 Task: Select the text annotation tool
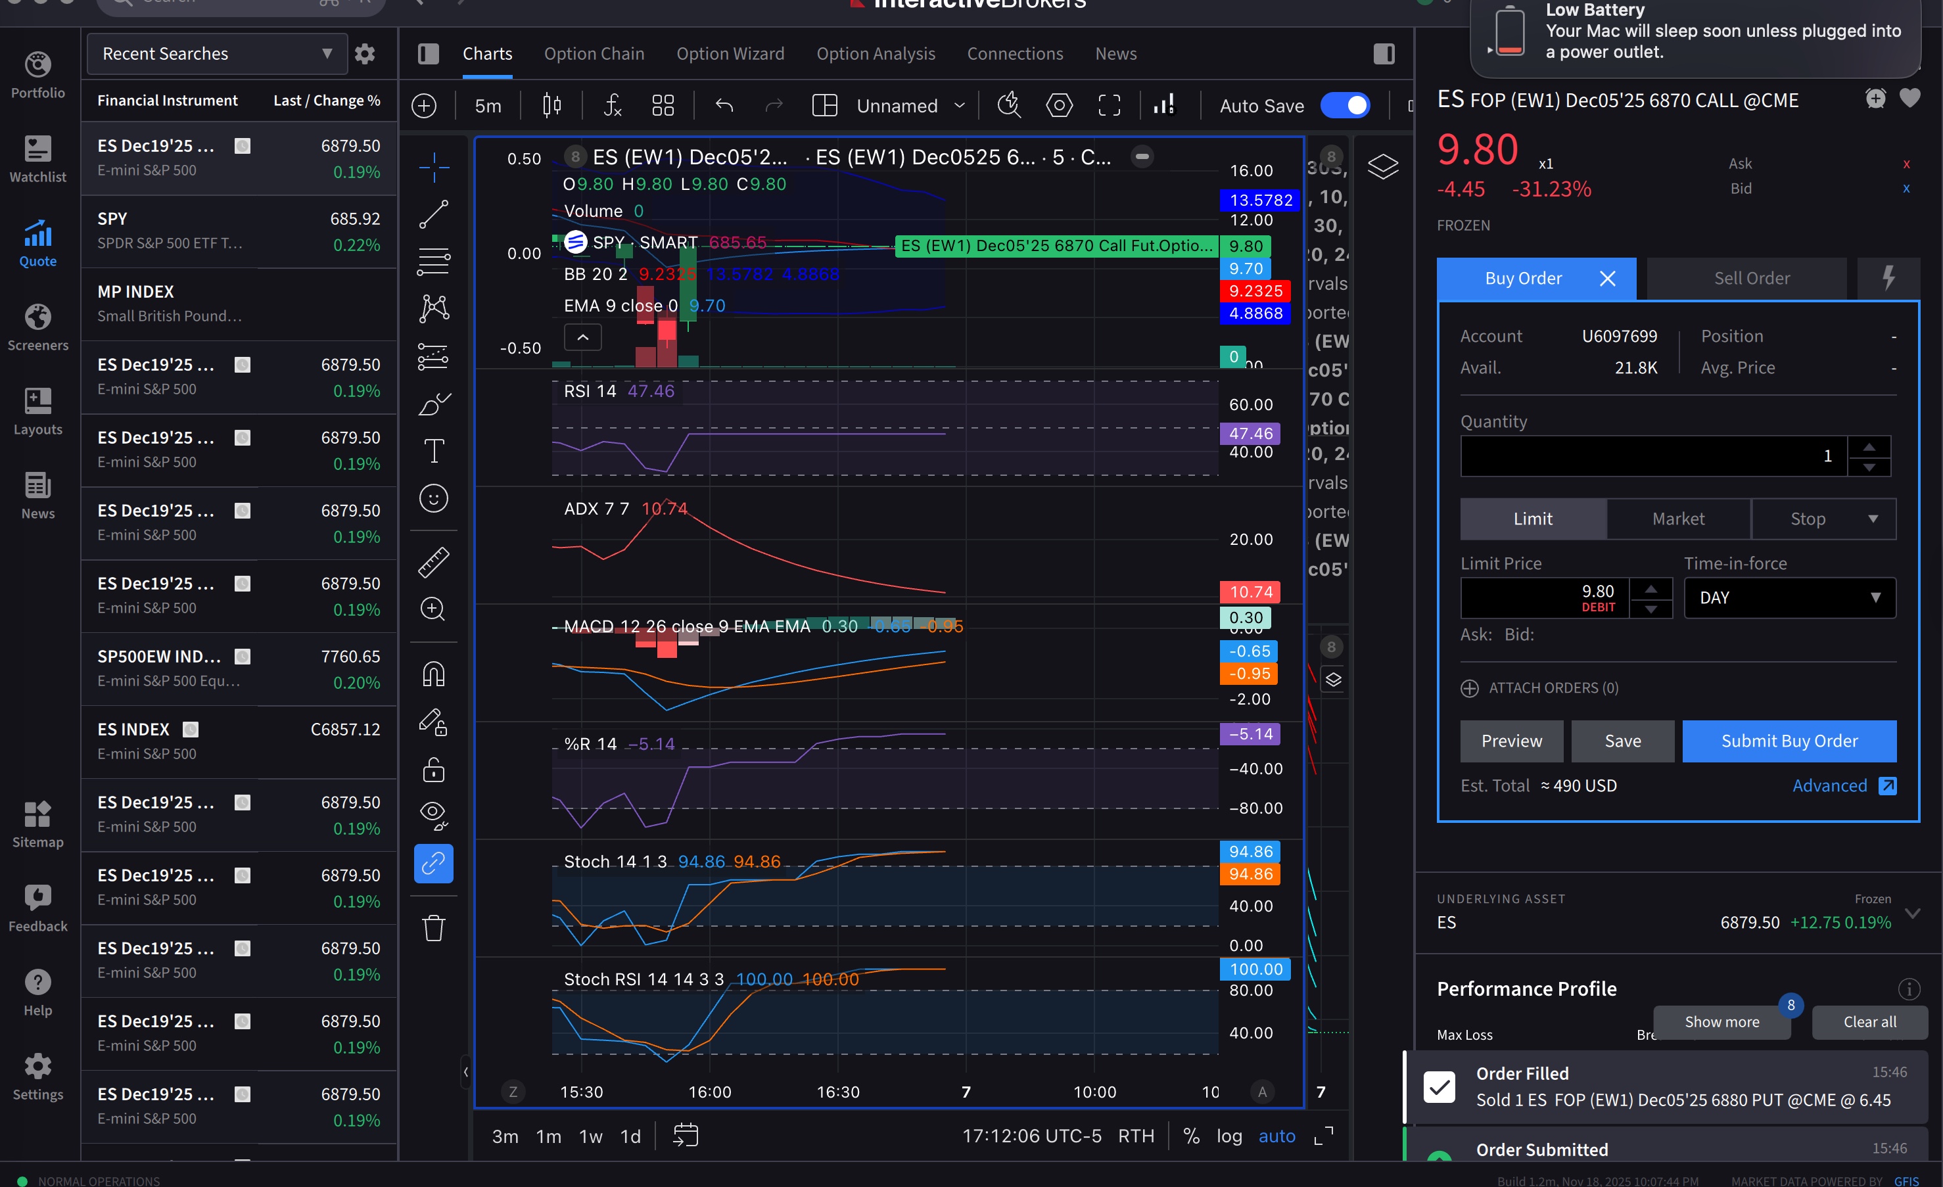[x=434, y=450]
